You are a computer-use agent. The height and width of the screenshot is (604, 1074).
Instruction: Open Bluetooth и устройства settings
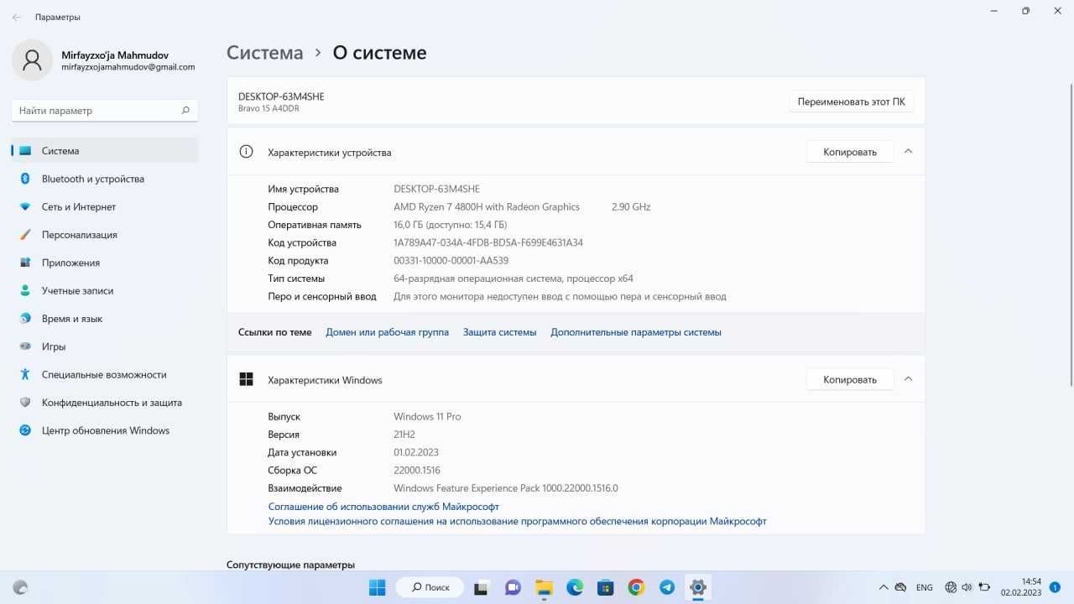[x=105, y=179]
